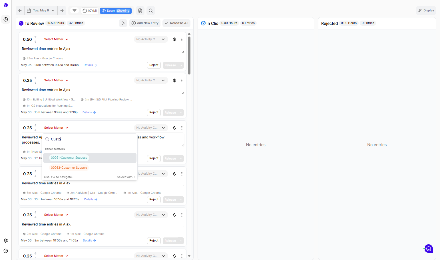This screenshot has height=260, width=440.
Task: Open Select Matter dropdown on 0.50 entry
Action: click(56, 39)
